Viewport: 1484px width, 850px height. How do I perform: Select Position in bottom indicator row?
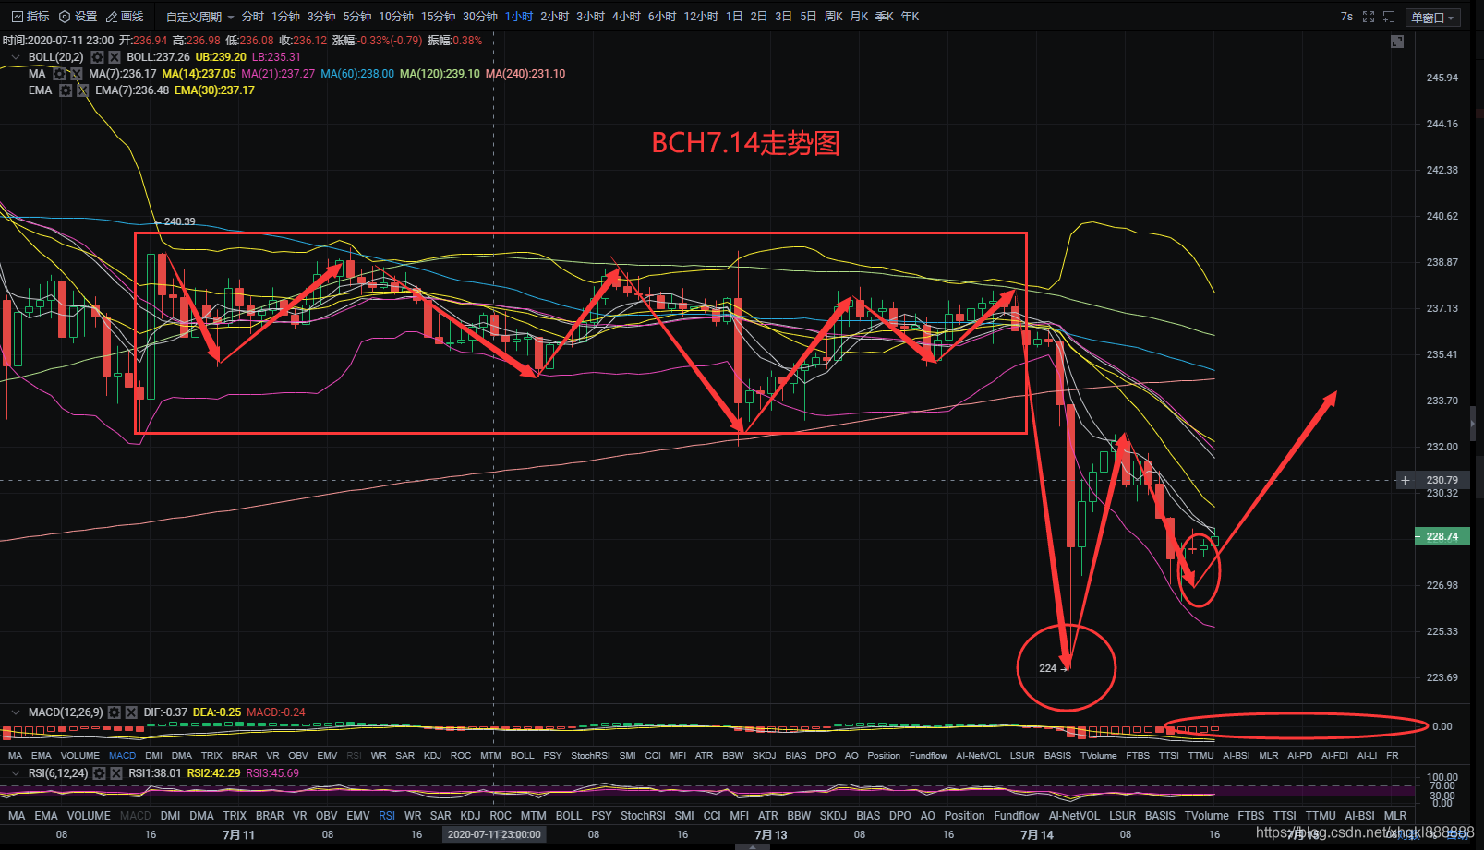964,816
